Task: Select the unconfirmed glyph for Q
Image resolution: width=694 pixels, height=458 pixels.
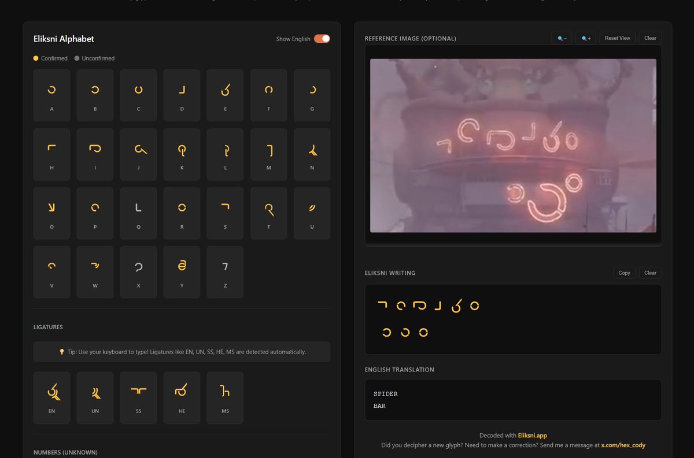Action: click(138, 213)
